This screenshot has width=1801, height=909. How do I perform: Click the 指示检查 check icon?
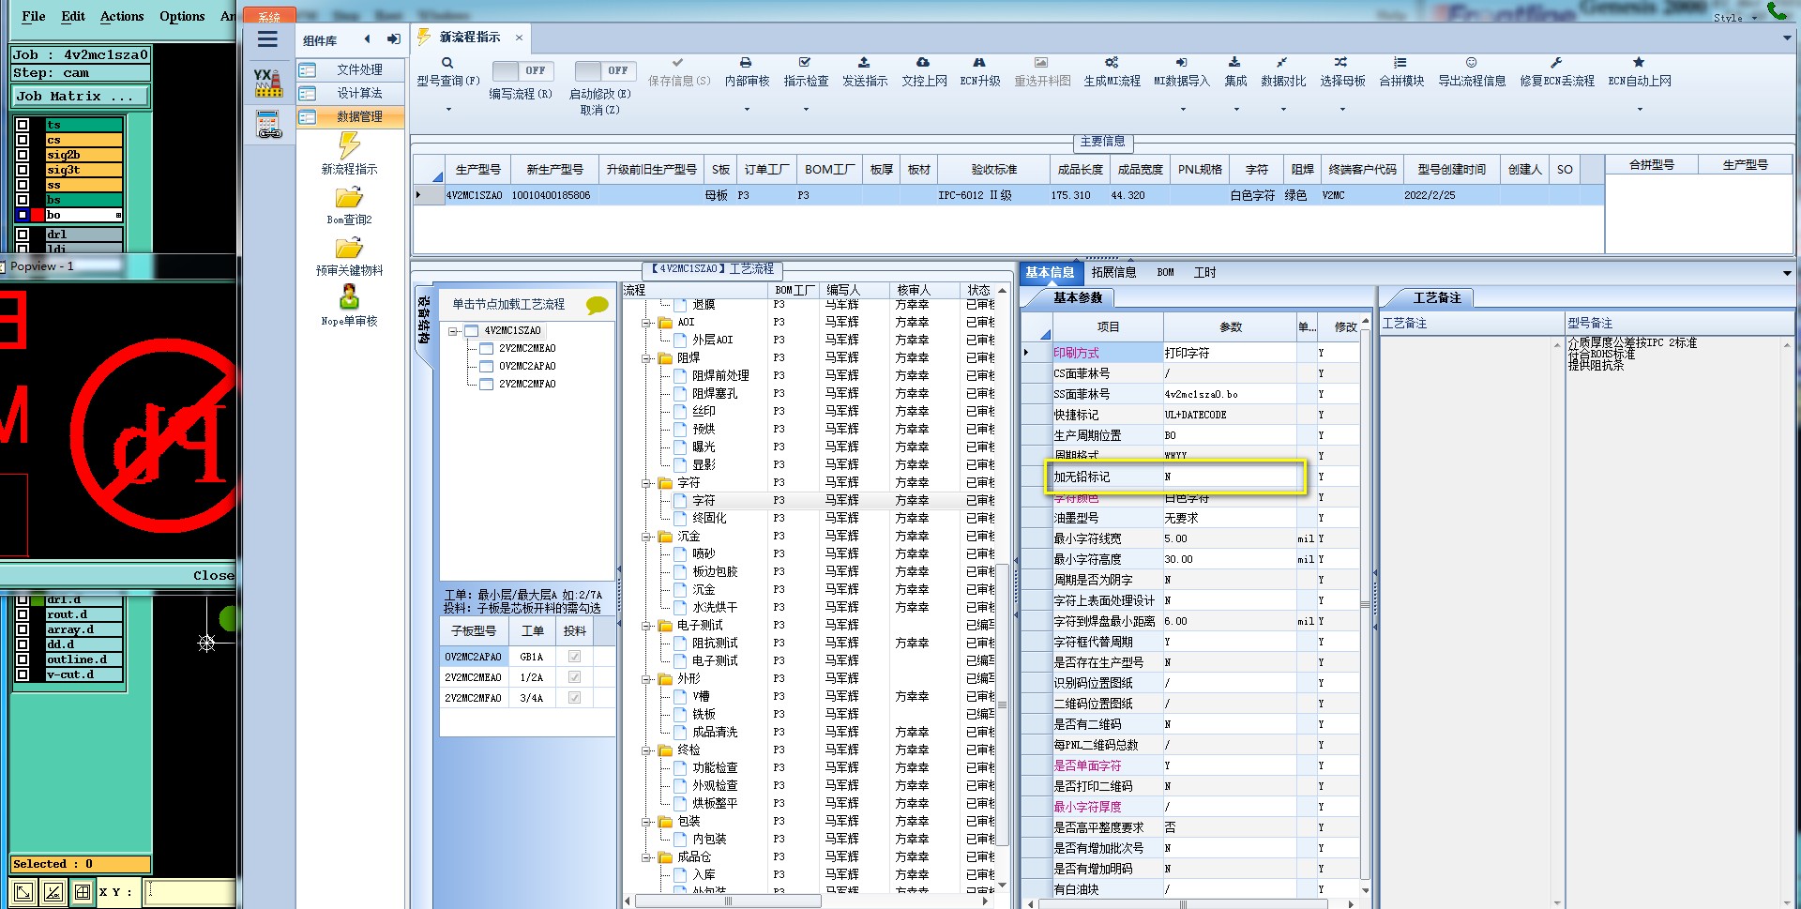(805, 63)
